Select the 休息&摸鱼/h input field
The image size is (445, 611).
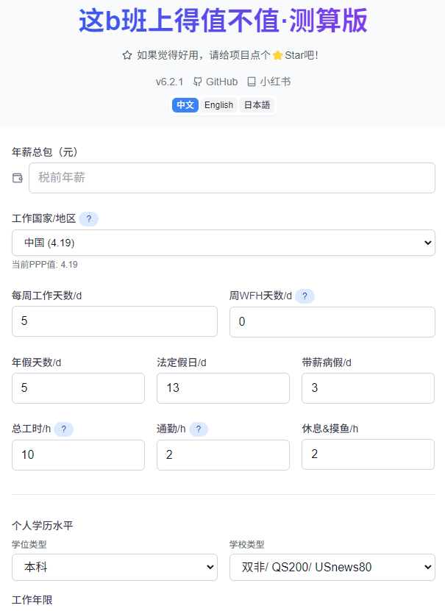pos(368,455)
